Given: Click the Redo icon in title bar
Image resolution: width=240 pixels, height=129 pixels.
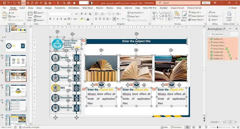Looking at the screenshot, I should pyautogui.click(x=14, y=3).
